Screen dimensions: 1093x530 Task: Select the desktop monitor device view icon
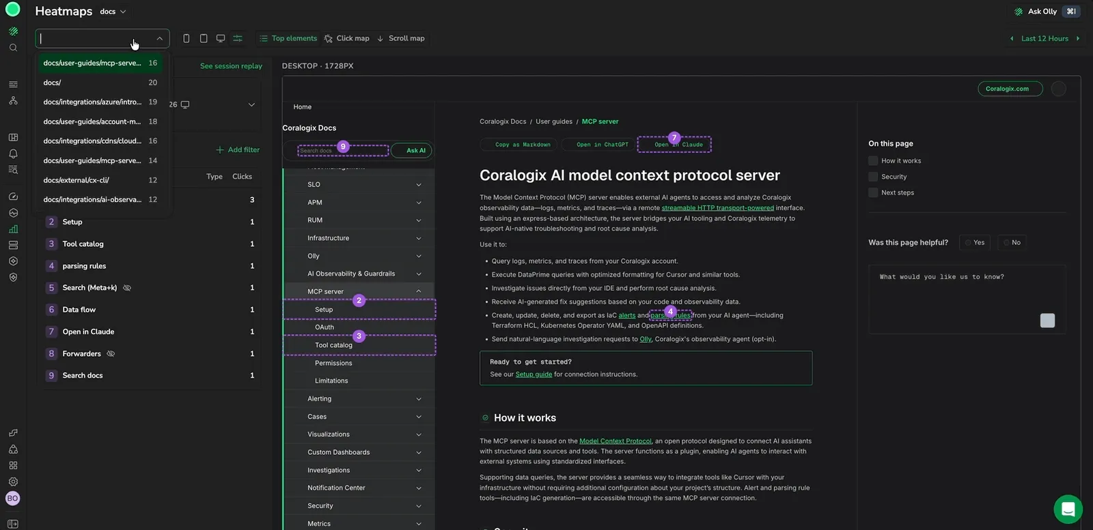click(221, 38)
